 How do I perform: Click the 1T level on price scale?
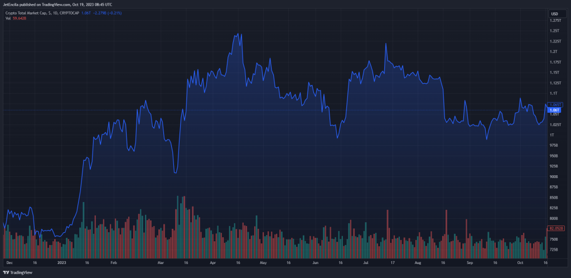coord(552,135)
